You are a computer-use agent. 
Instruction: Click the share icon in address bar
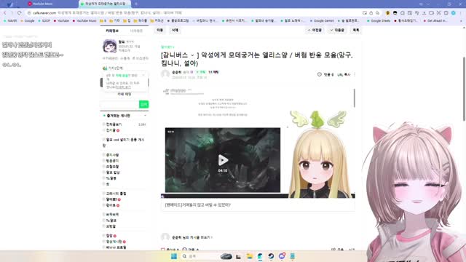point(371,13)
